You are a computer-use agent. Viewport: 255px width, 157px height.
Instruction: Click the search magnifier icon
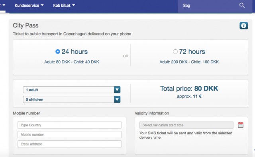(242, 6)
